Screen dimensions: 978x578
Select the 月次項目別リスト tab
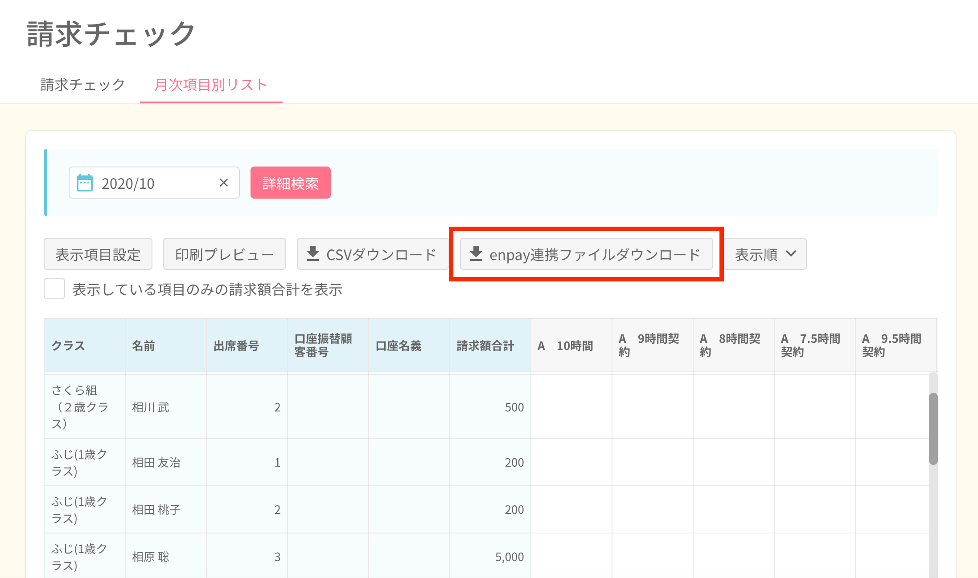point(211,85)
